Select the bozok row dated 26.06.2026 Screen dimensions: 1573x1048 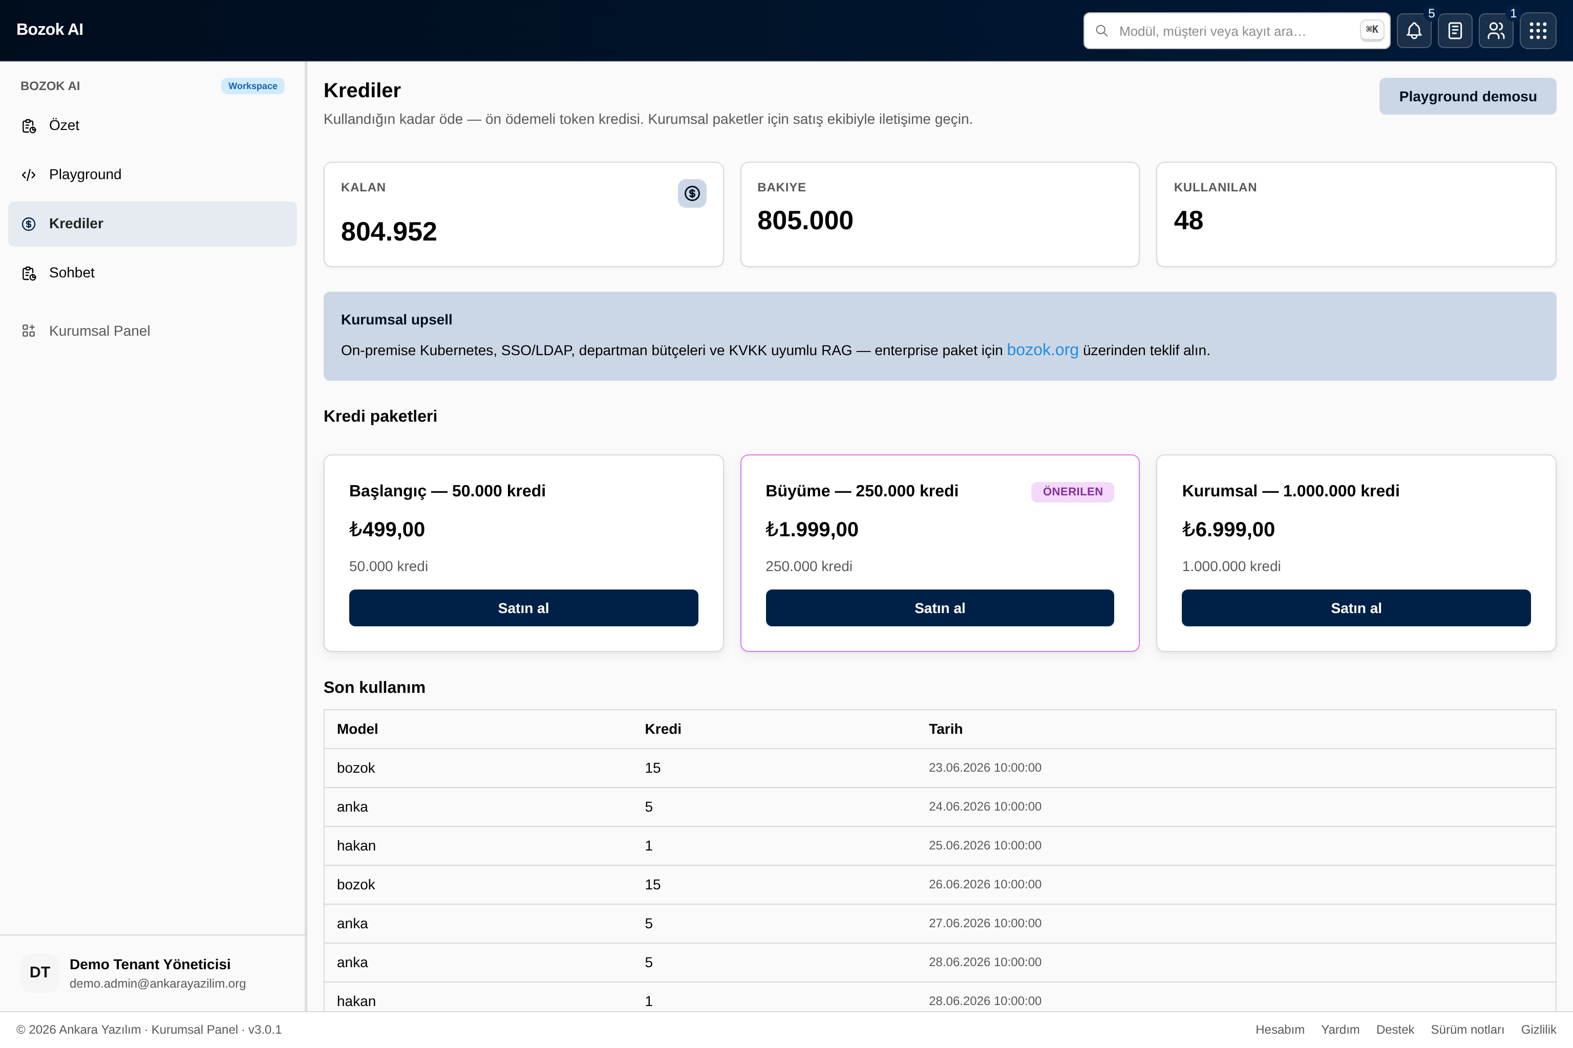click(x=940, y=884)
